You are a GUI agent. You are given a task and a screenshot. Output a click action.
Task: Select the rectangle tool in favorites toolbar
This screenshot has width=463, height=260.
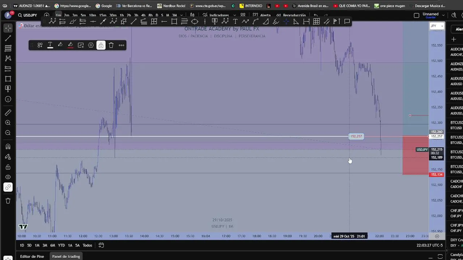click(174, 22)
